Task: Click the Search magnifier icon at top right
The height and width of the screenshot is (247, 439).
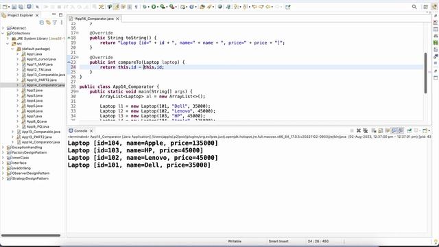Action: [414, 7]
